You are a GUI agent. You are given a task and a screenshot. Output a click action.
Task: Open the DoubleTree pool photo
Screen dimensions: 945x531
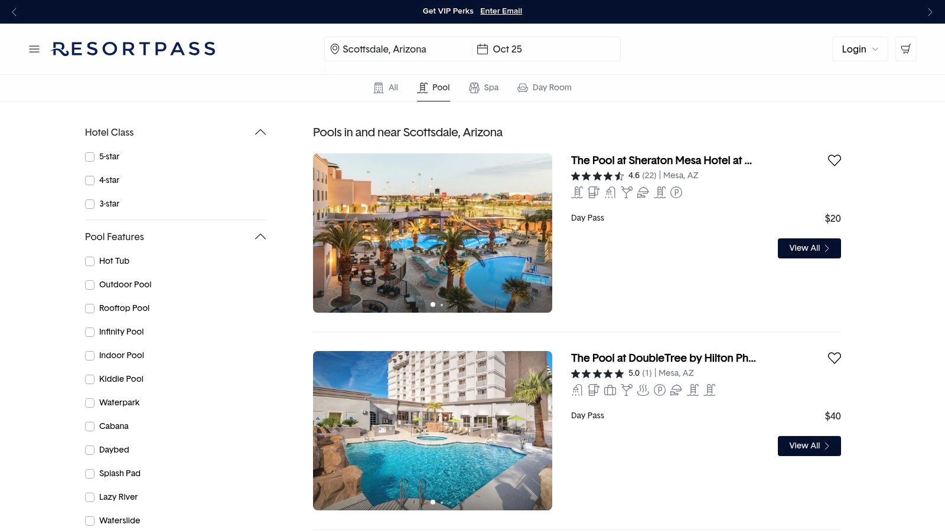(432, 431)
